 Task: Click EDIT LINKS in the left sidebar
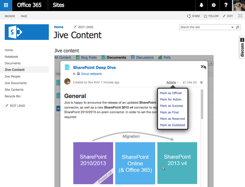[15, 106]
